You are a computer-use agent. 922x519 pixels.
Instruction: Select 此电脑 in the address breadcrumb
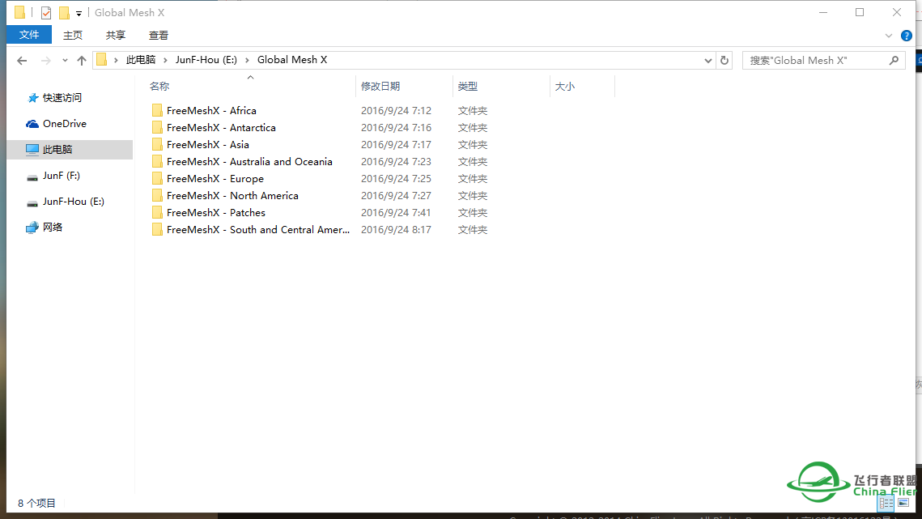click(x=141, y=60)
